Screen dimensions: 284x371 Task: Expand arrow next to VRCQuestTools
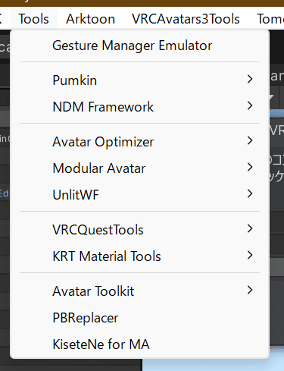coord(250,228)
